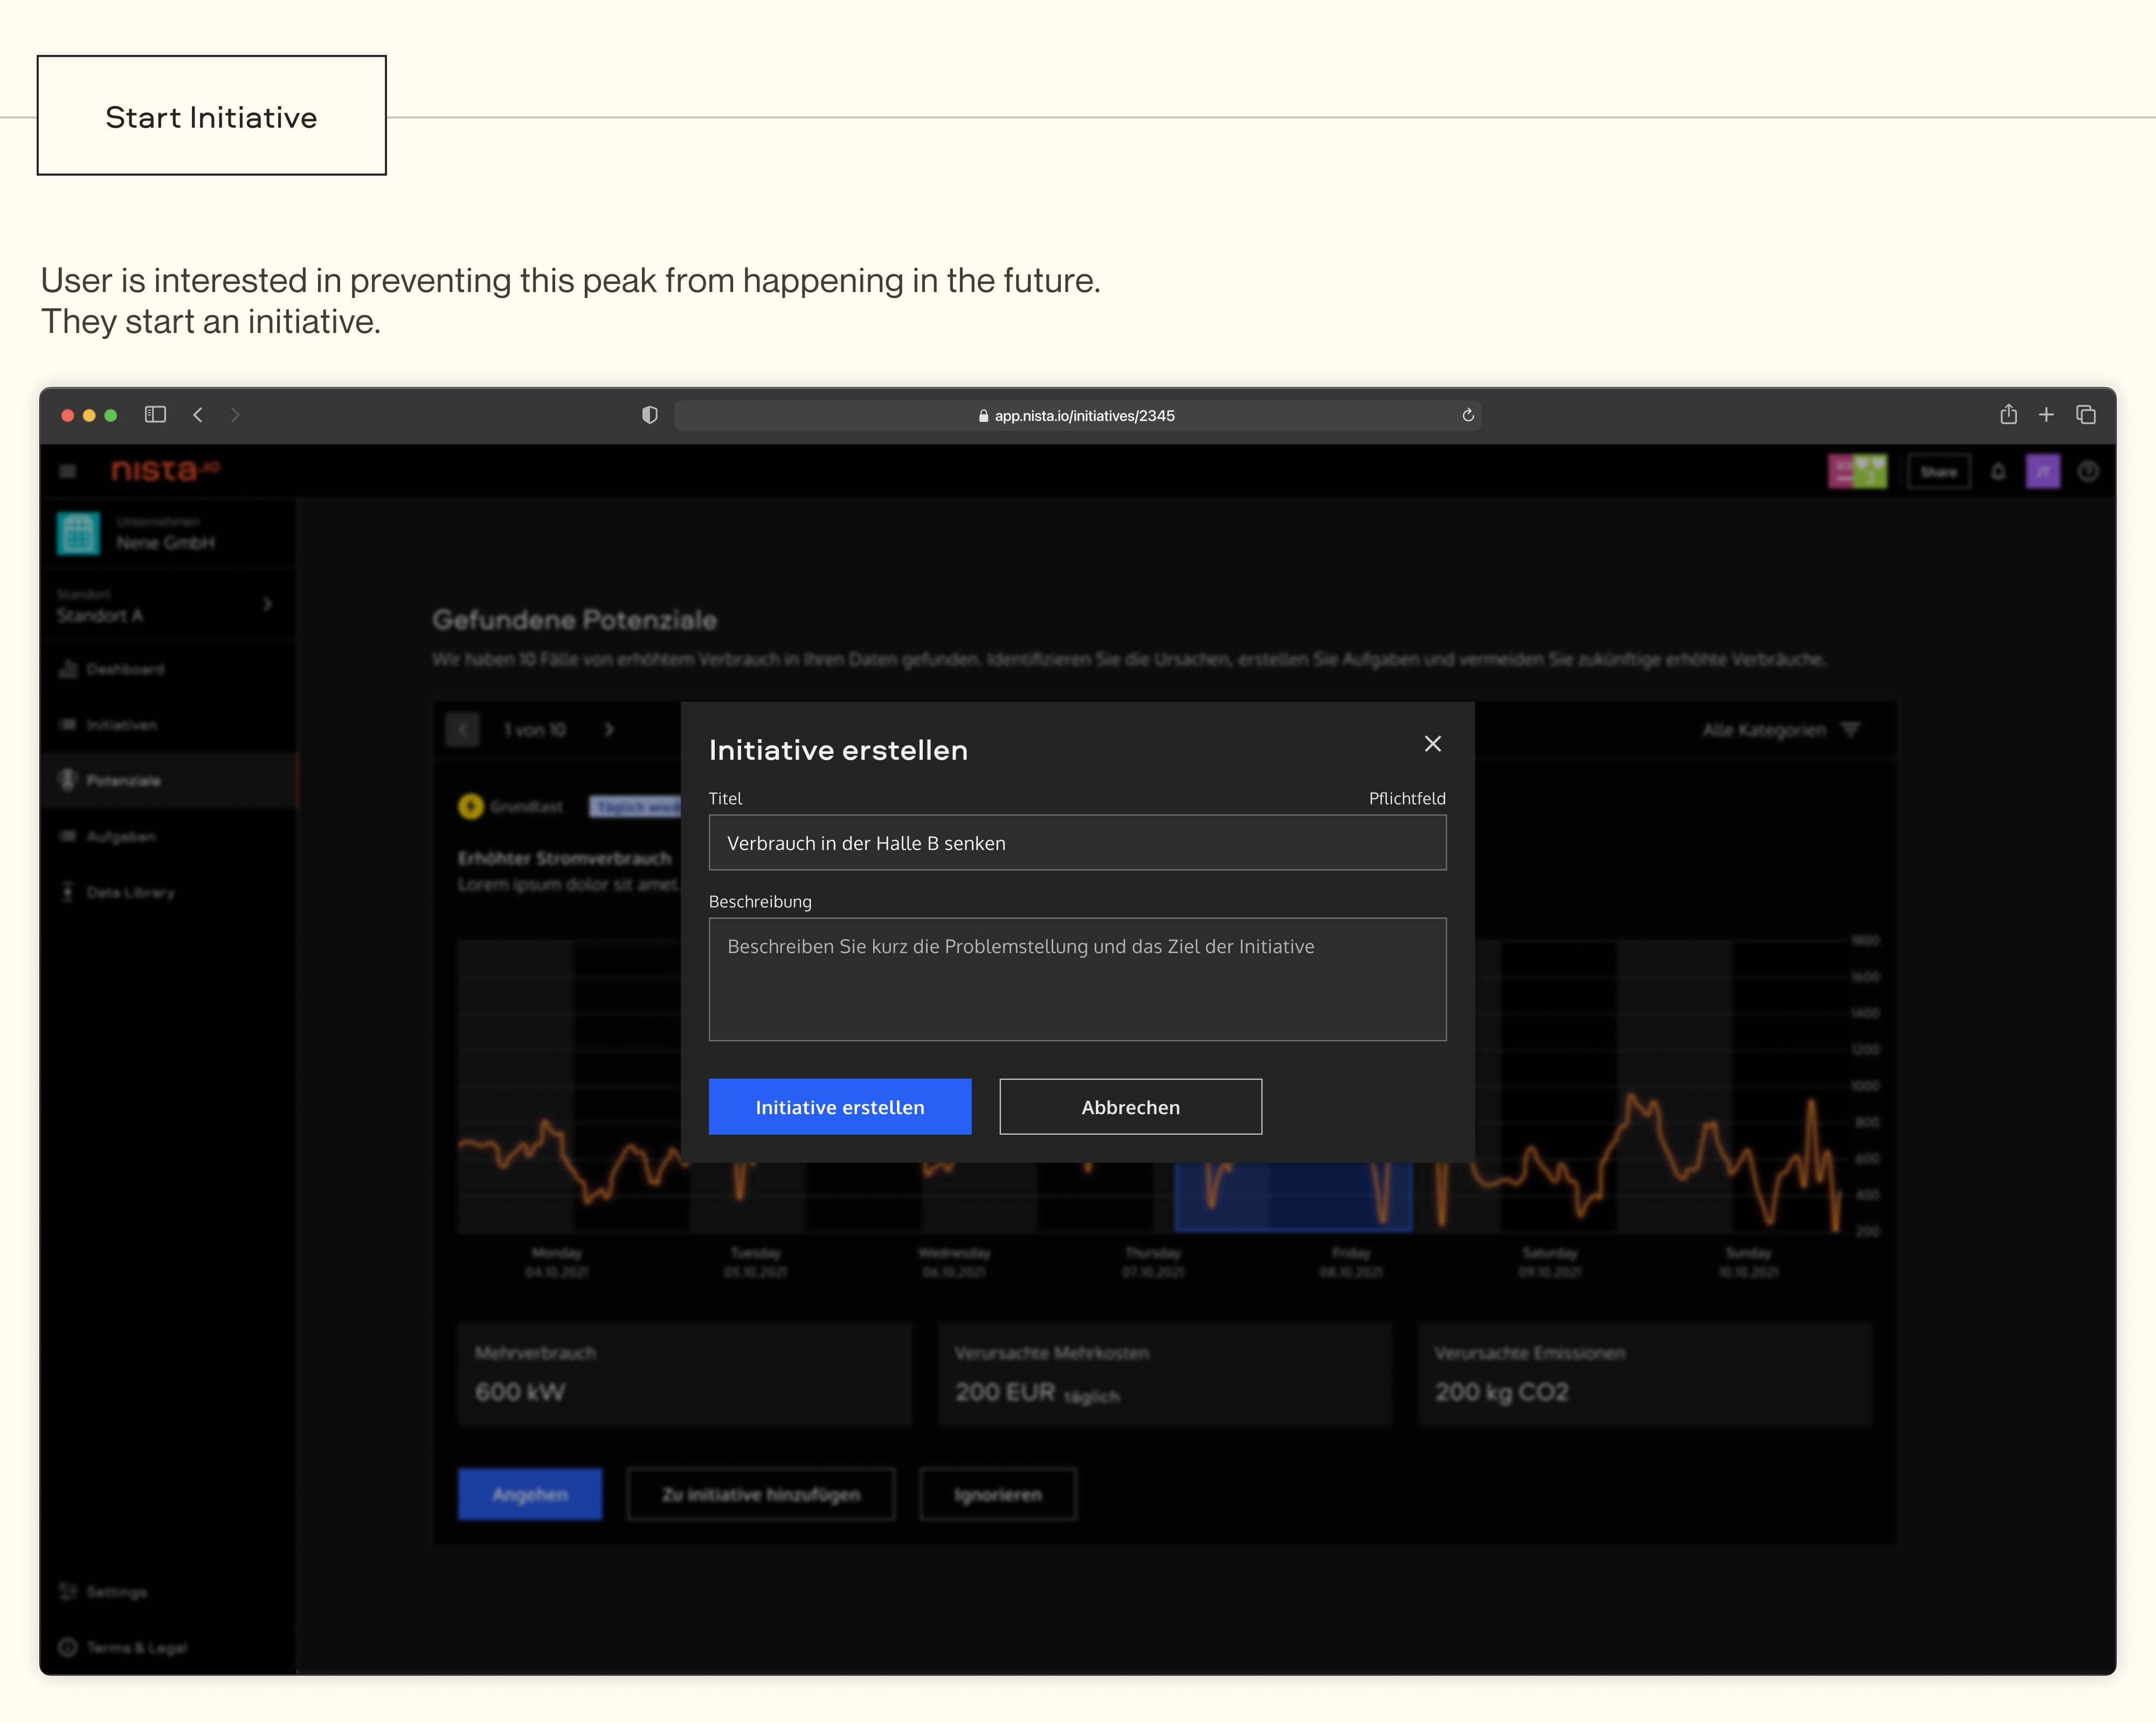The height and width of the screenshot is (1723, 2156).
Task: Open the hamburger menu icon
Action: click(x=68, y=471)
